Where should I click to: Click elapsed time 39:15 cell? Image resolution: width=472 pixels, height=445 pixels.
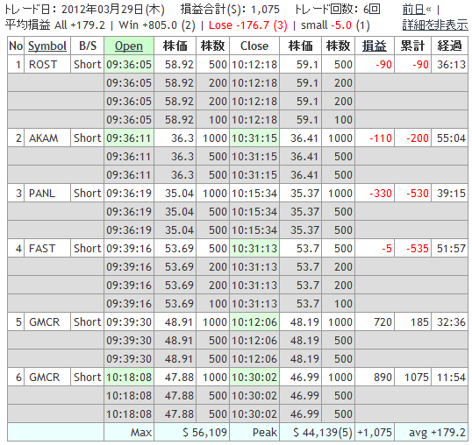pyautogui.click(x=449, y=194)
